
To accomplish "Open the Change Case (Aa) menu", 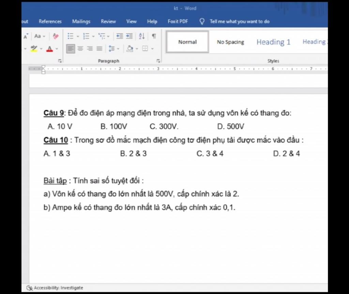I will (40, 36).
